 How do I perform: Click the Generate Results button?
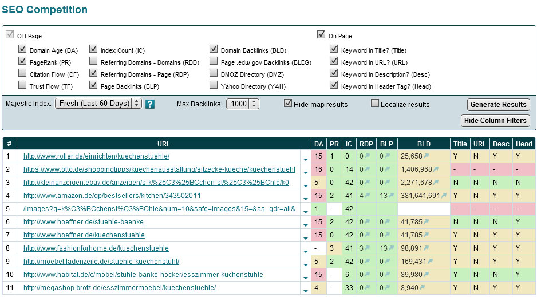pyautogui.click(x=498, y=105)
